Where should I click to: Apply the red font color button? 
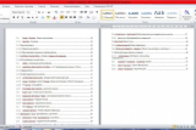point(54,17)
